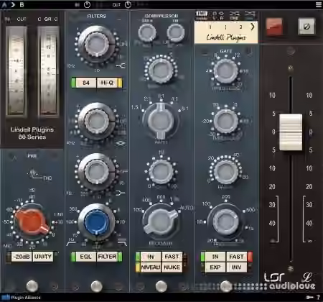323x302 pixels.
Task: Toggle the 84 button
Action: 86,83
